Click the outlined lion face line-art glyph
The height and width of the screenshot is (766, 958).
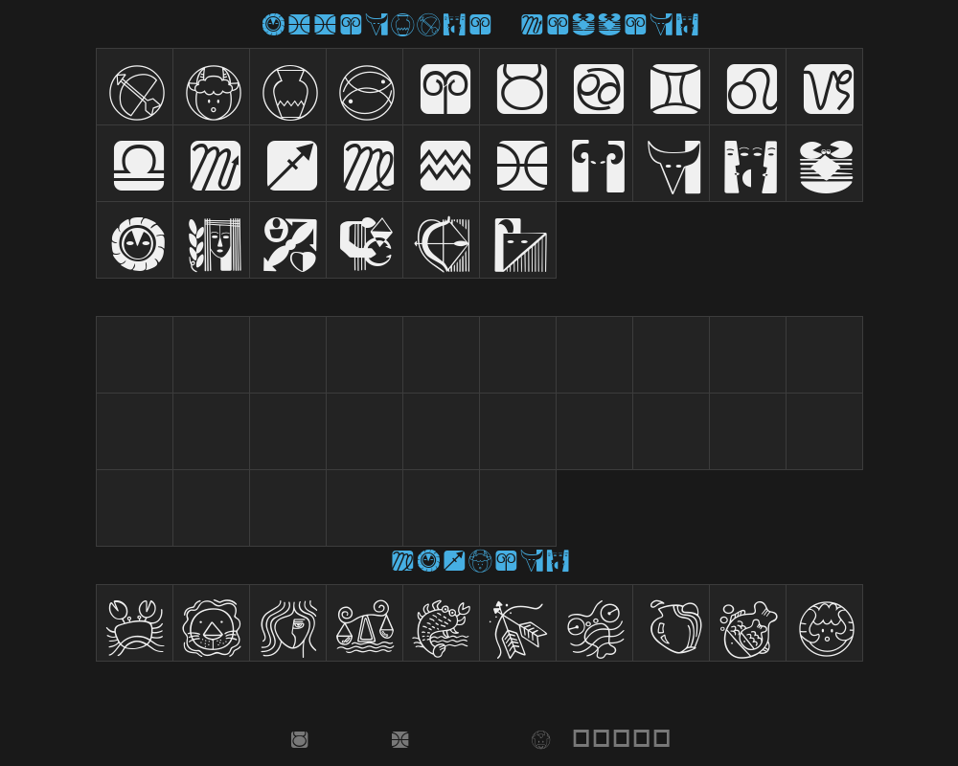point(212,623)
